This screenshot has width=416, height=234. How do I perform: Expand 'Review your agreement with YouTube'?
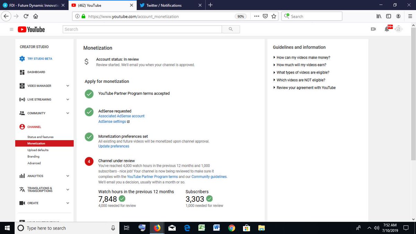click(x=304, y=88)
